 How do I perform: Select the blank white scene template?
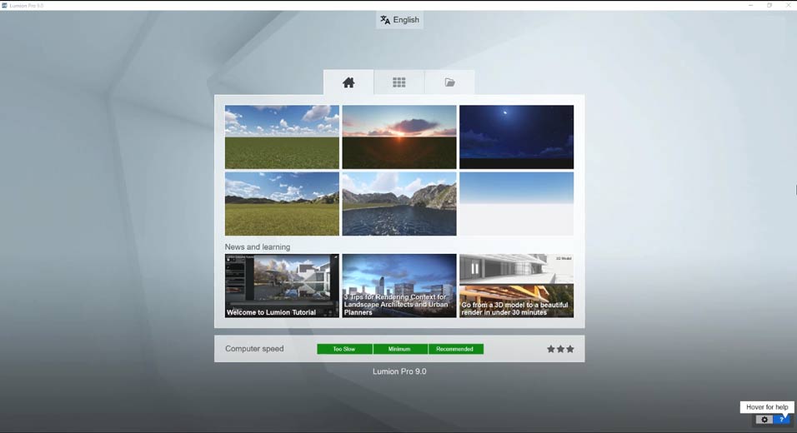[x=516, y=204]
